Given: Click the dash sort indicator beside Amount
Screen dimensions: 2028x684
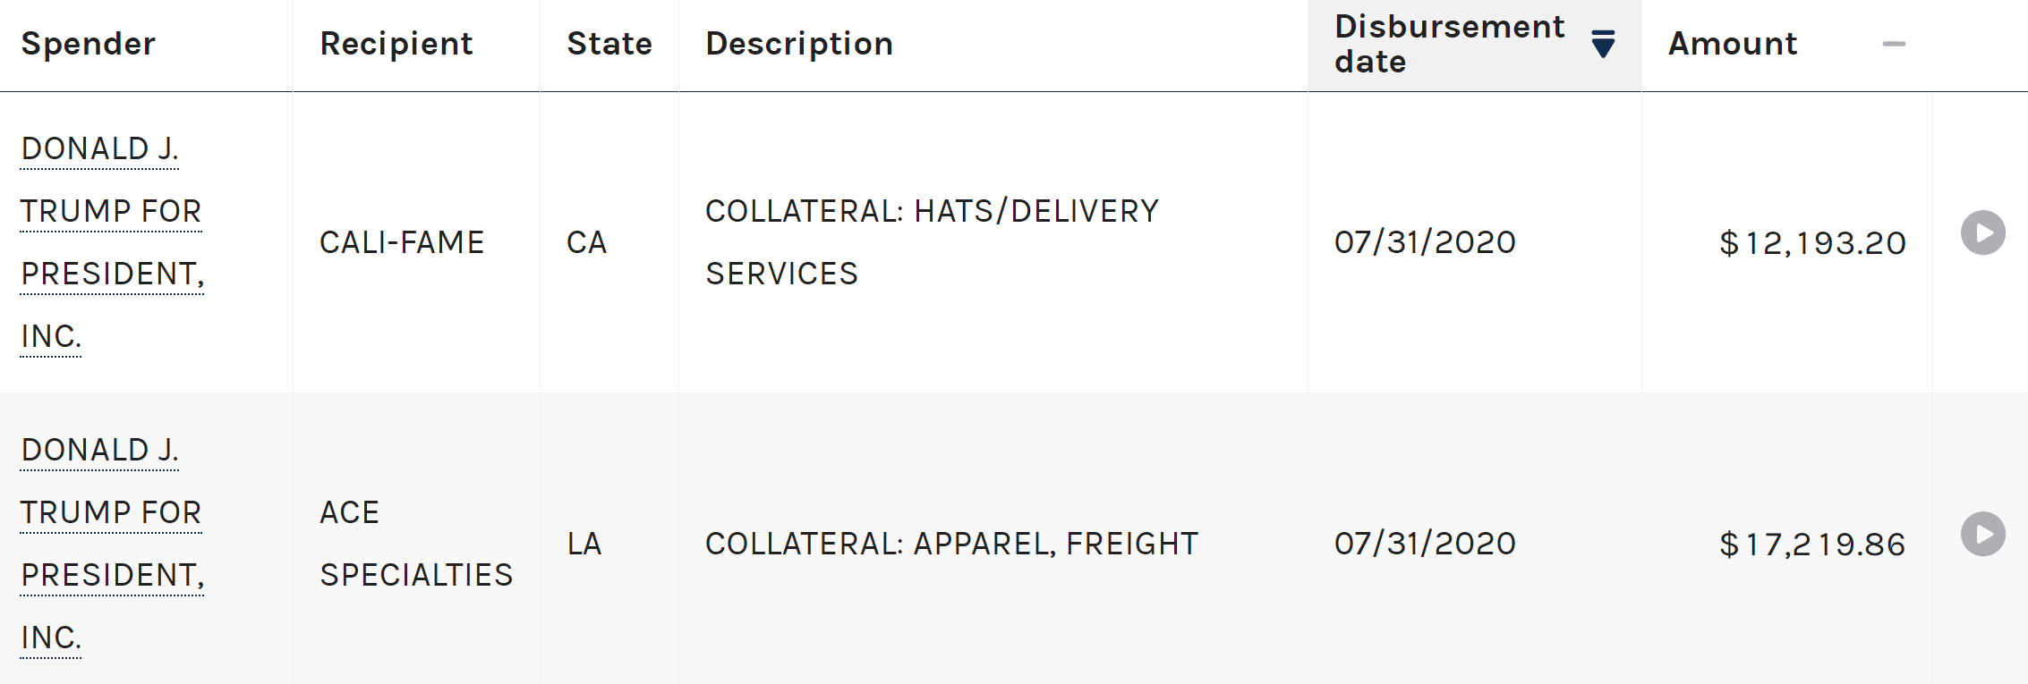Looking at the screenshot, I should pos(1894,44).
